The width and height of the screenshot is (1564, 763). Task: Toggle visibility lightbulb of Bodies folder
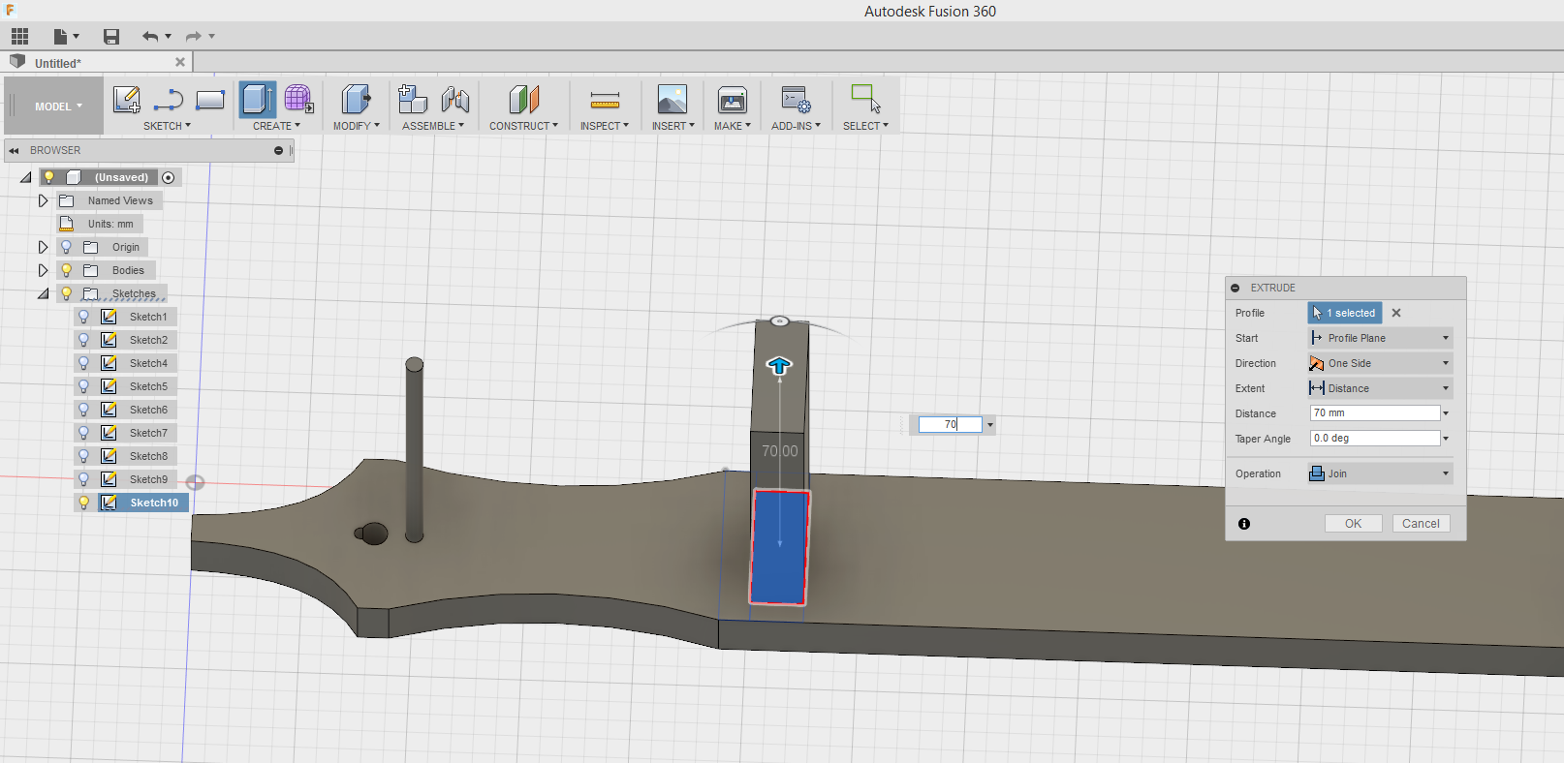click(x=66, y=270)
